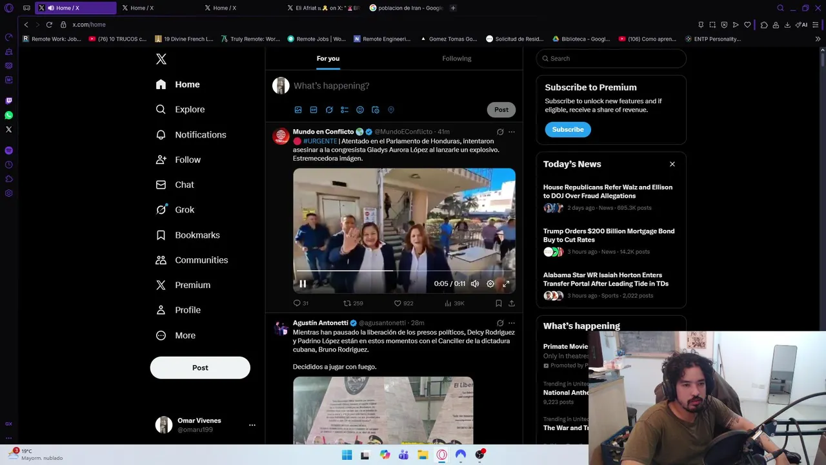Reload the page with the refresh icon

49,25
